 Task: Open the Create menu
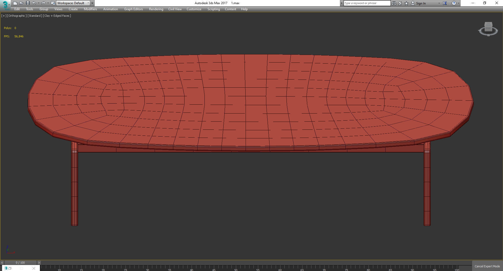[x=73, y=9]
